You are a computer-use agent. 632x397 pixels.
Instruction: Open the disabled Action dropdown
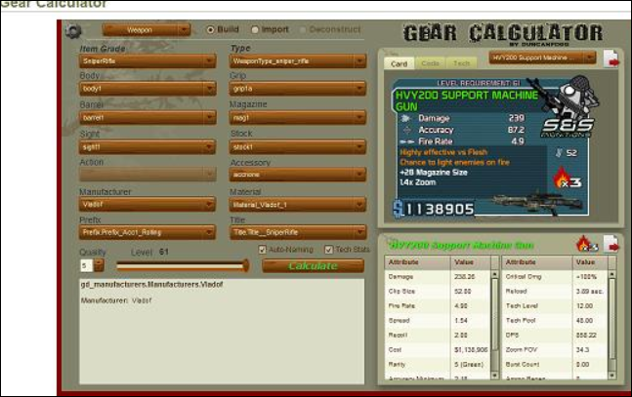(x=147, y=174)
